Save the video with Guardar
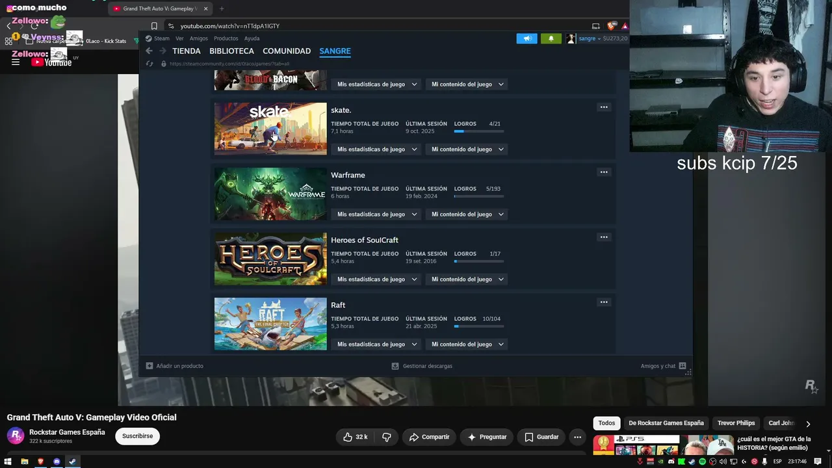 pos(541,437)
